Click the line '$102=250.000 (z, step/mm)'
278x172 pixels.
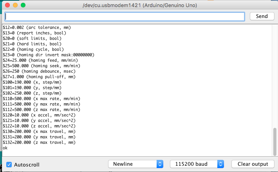[32, 93]
